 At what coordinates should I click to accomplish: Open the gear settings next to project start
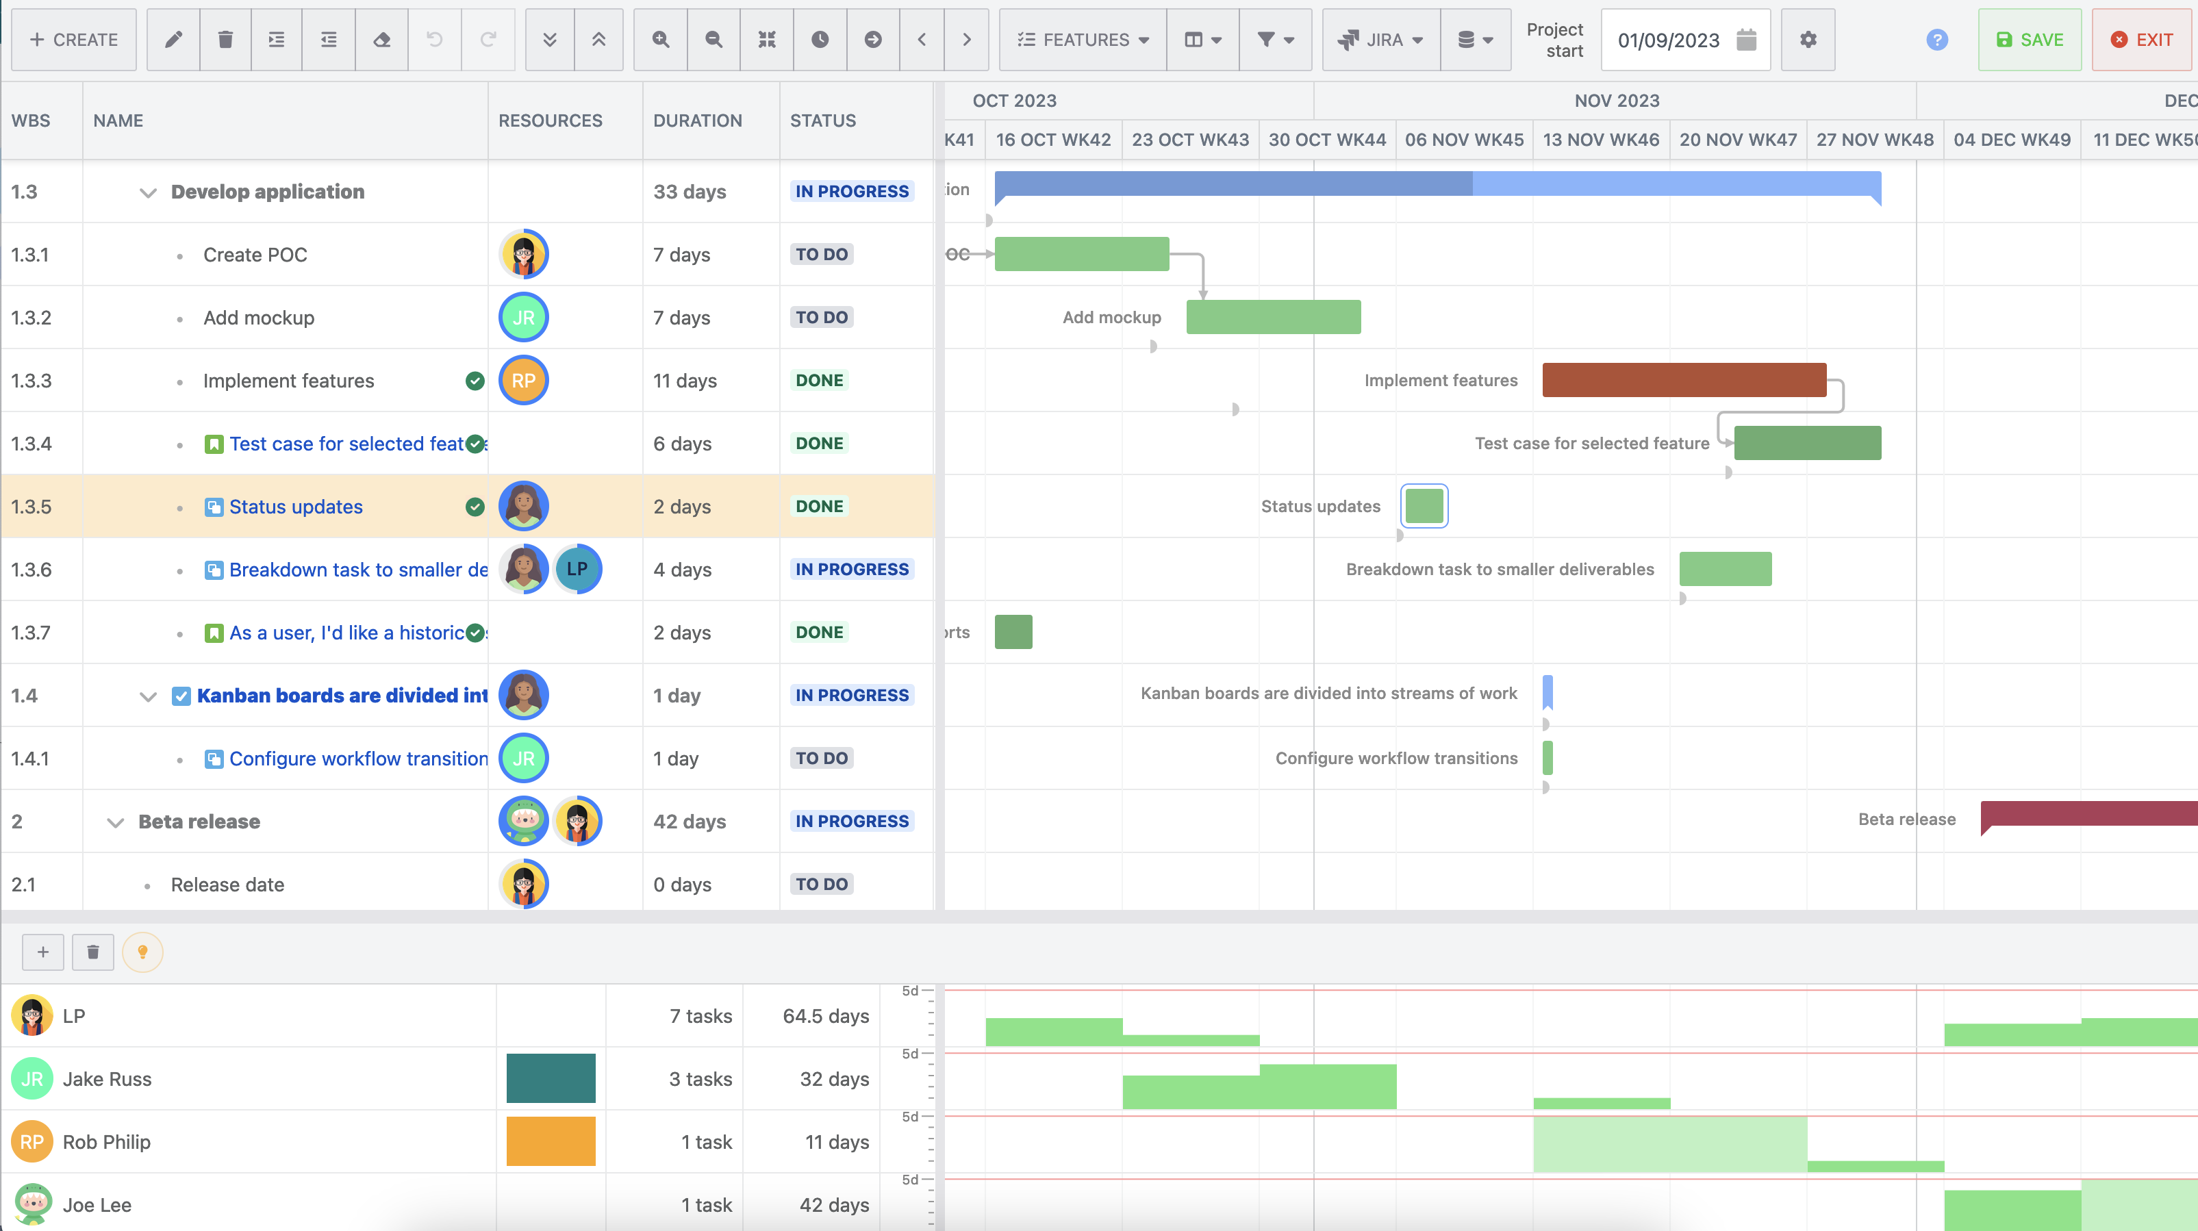[x=1807, y=39]
